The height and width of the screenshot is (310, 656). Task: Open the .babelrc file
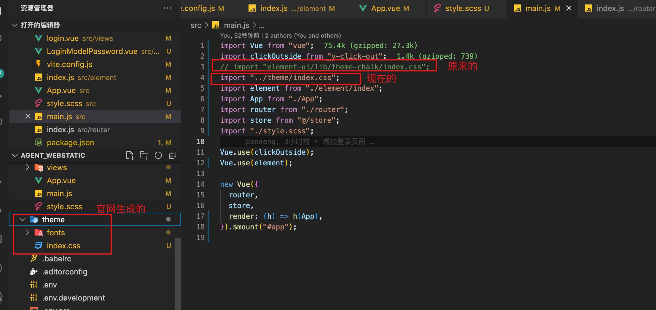click(92, 259)
